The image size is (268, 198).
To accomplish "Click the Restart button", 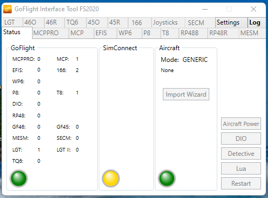I will pyautogui.click(x=241, y=184).
